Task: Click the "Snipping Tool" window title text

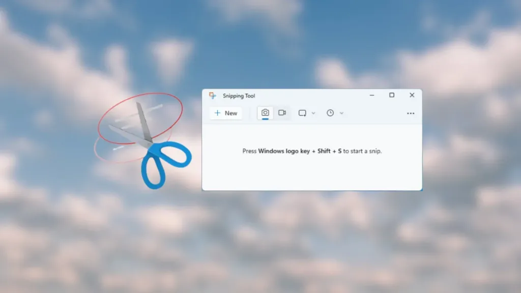Action: [239, 96]
